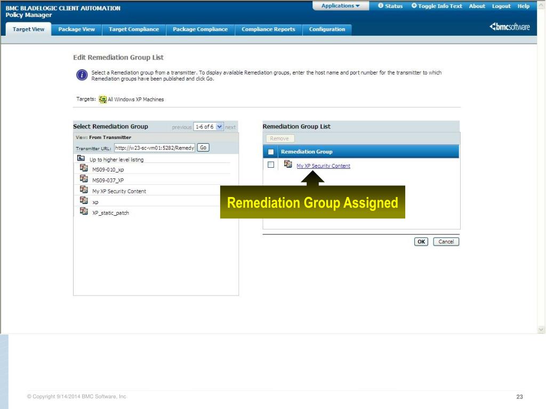The image size is (546, 409).
Task: Click the MS09-037_XP group icon
Action: [x=84, y=179]
